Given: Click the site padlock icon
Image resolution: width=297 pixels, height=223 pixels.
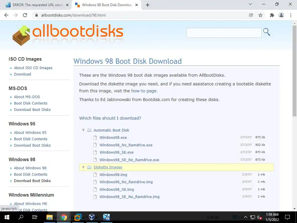Looking at the screenshot, I should (37, 15).
